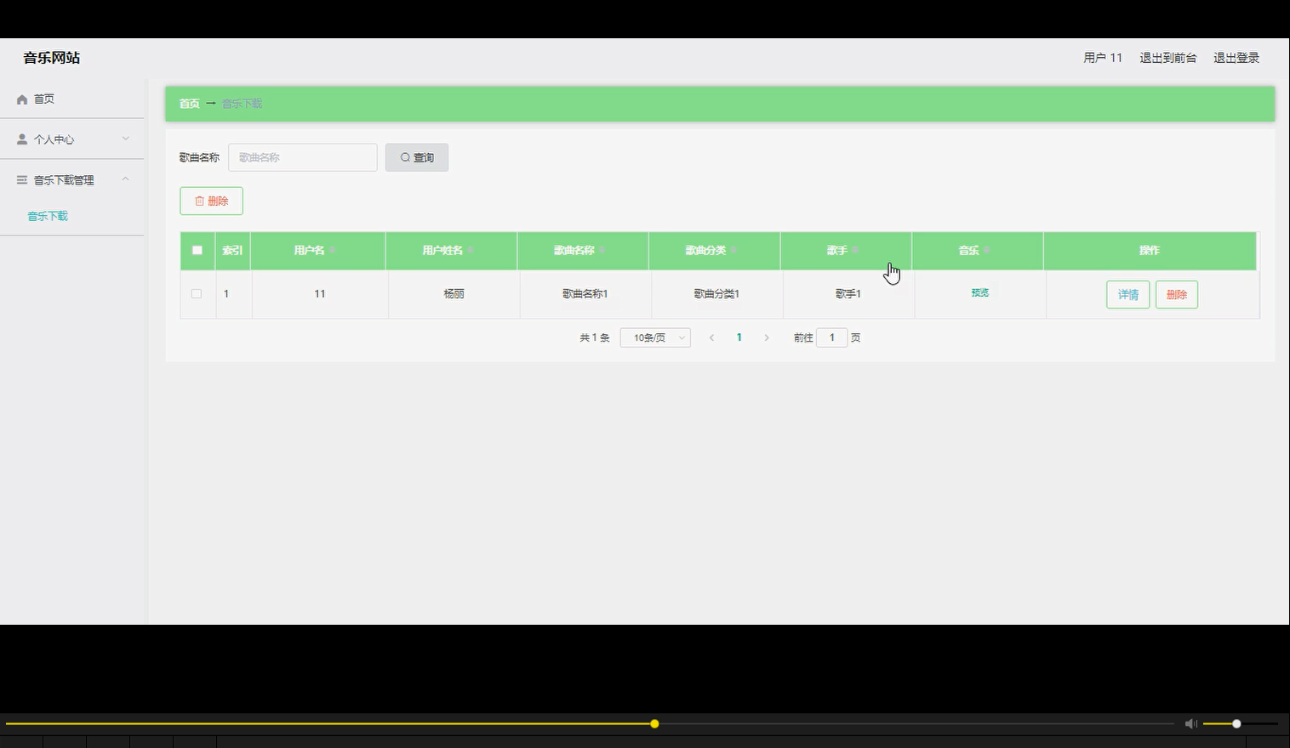
Task: Click the 歌手1 cell
Action: 848,294
